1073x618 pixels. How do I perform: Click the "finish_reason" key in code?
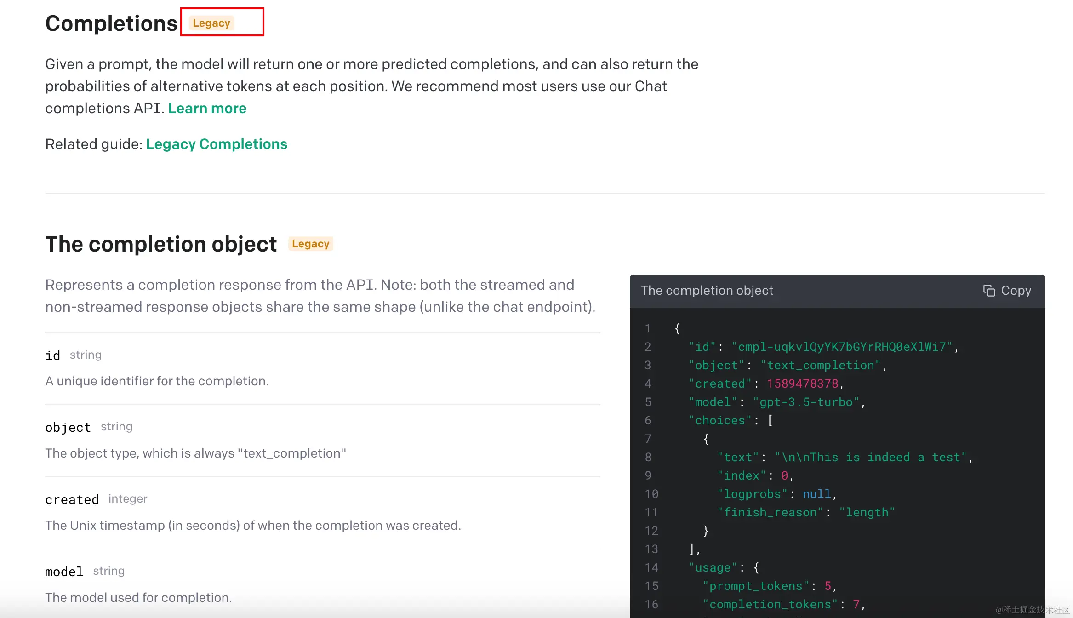pyautogui.click(x=770, y=512)
